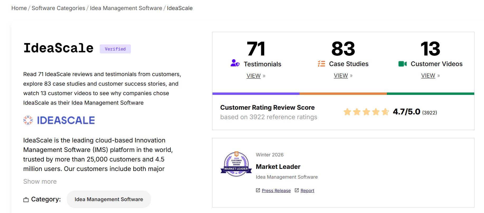This screenshot has width=484, height=213.
Task: Click the Press Release external-link icon
Action: pos(258,190)
